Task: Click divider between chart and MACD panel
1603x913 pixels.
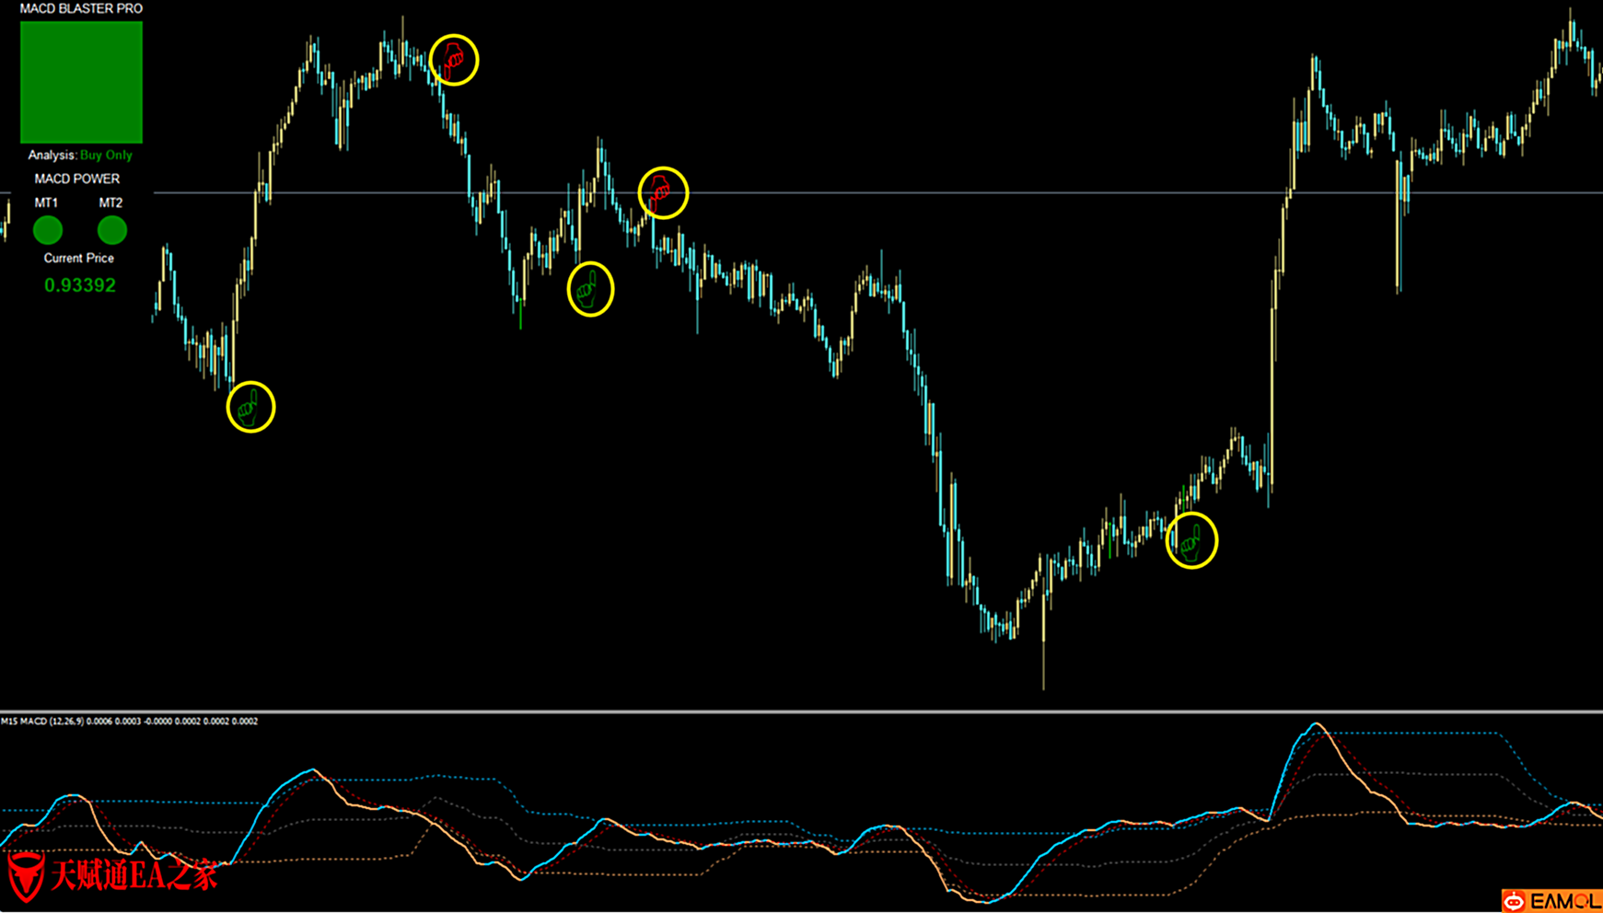Action: [801, 711]
